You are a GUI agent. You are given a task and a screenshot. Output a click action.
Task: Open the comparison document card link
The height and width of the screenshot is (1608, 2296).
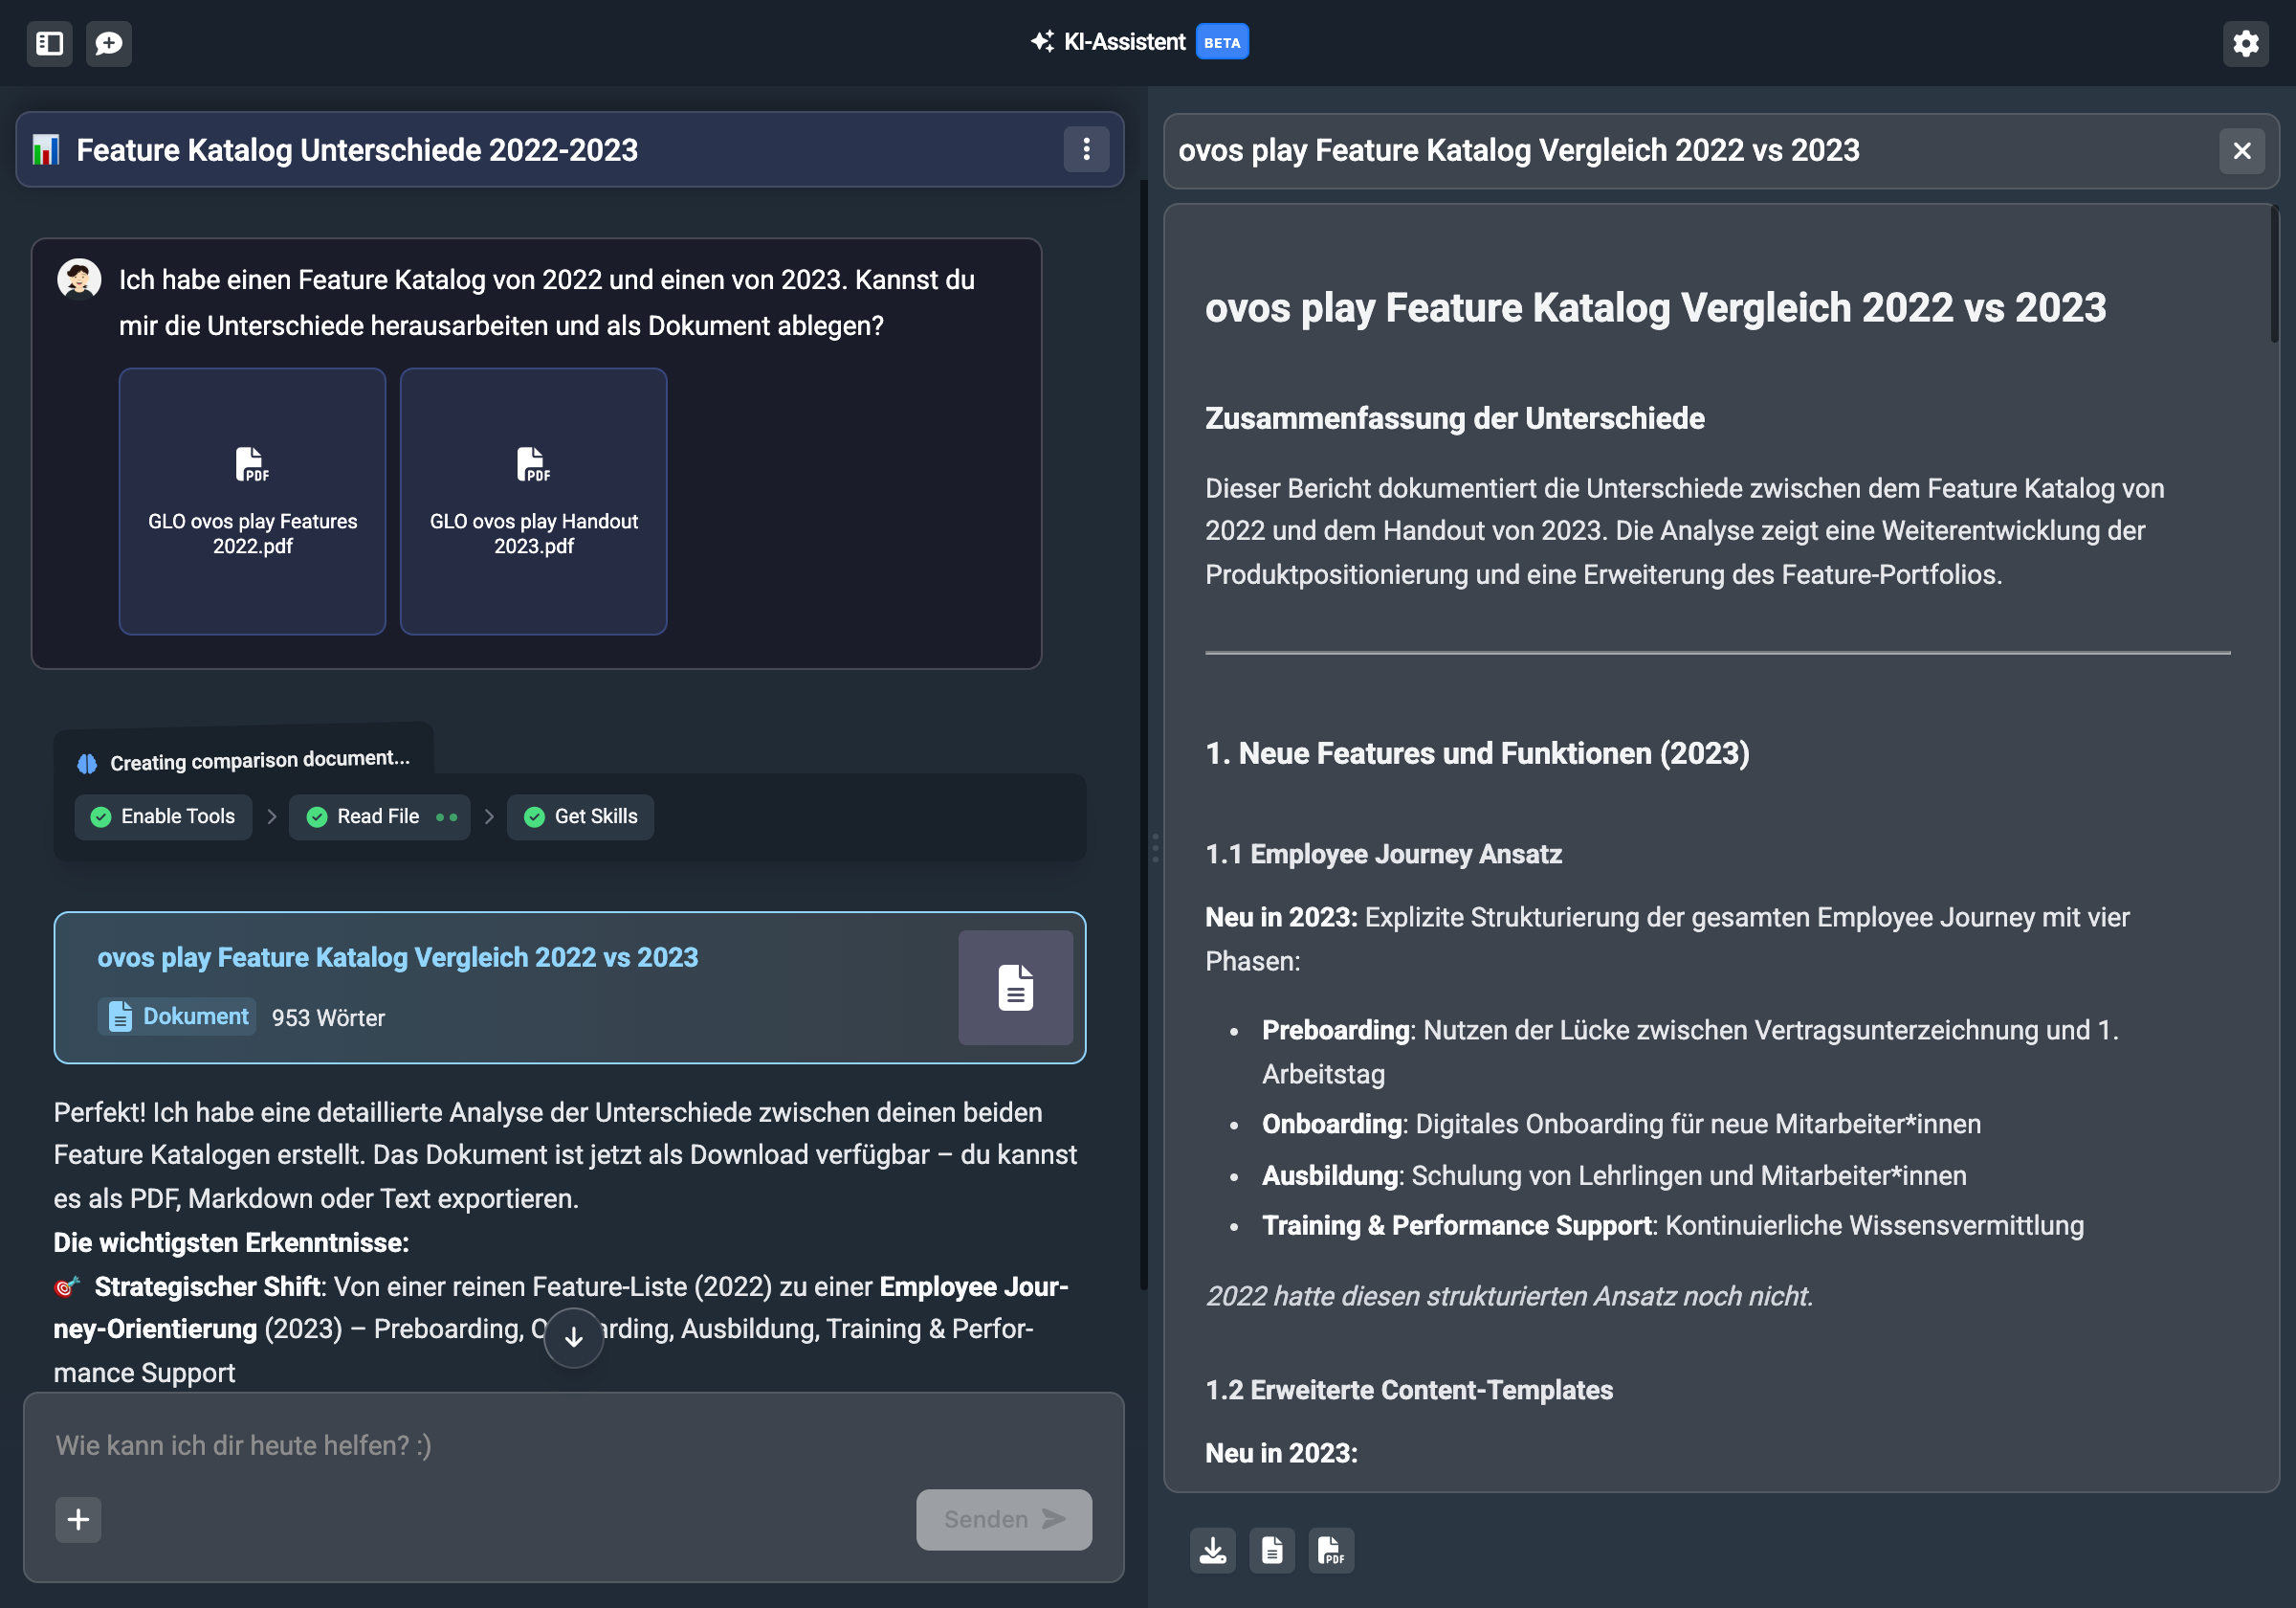click(x=397, y=956)
